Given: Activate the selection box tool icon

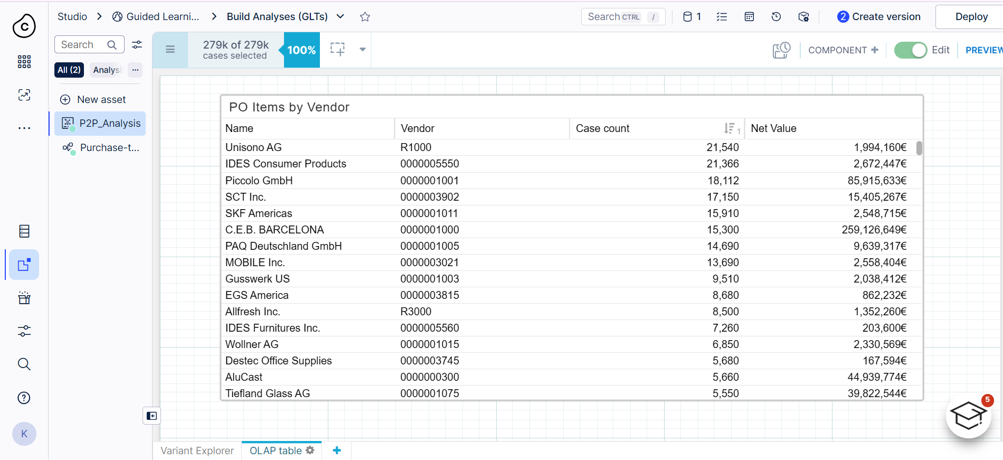Looking at the screenshot, I should coord(337,50).
